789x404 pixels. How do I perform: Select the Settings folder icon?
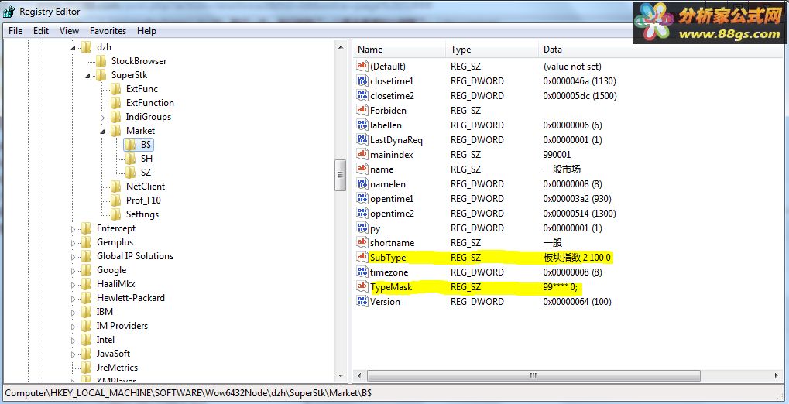click(115, 214)
